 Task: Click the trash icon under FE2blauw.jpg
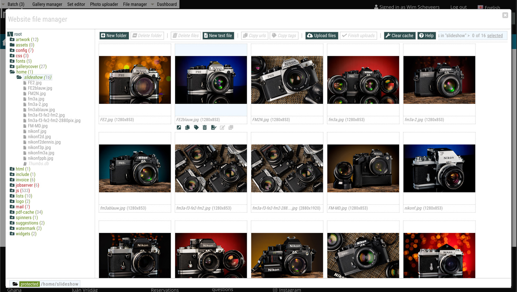pos(205,128)
